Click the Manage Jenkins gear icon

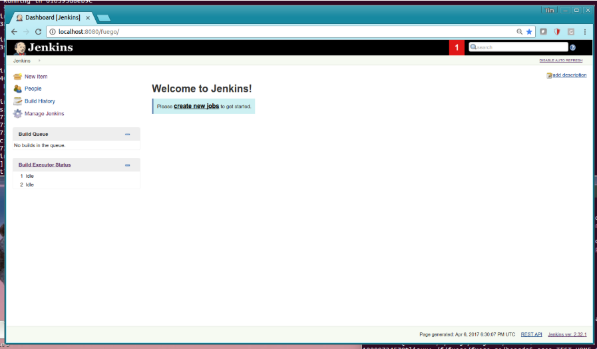(17, 113)
